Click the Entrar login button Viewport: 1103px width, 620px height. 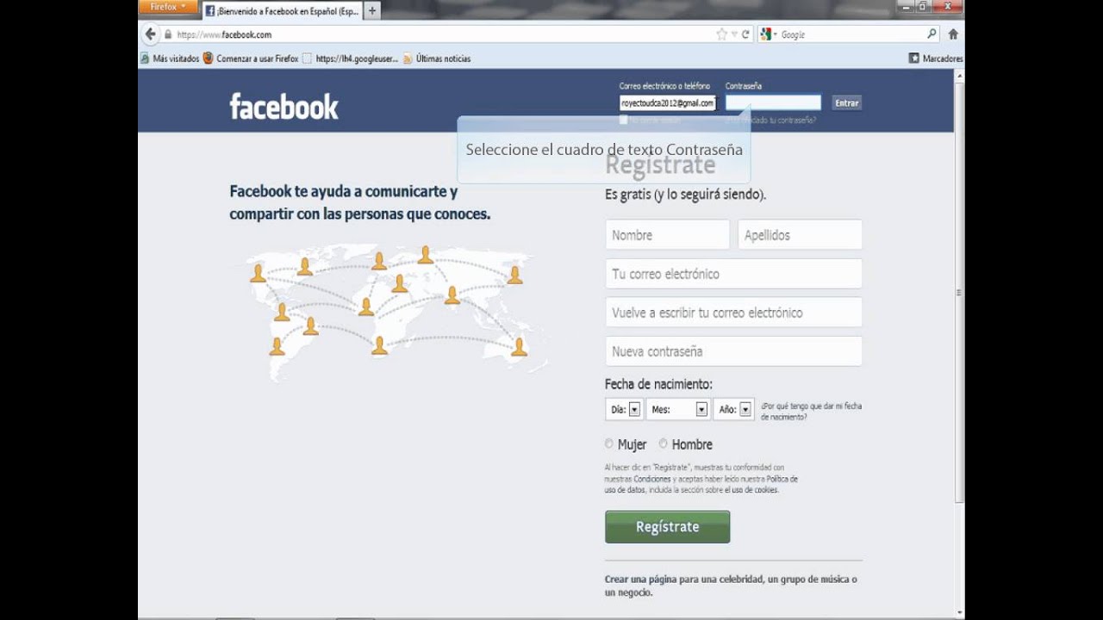(x=846, y=102)
